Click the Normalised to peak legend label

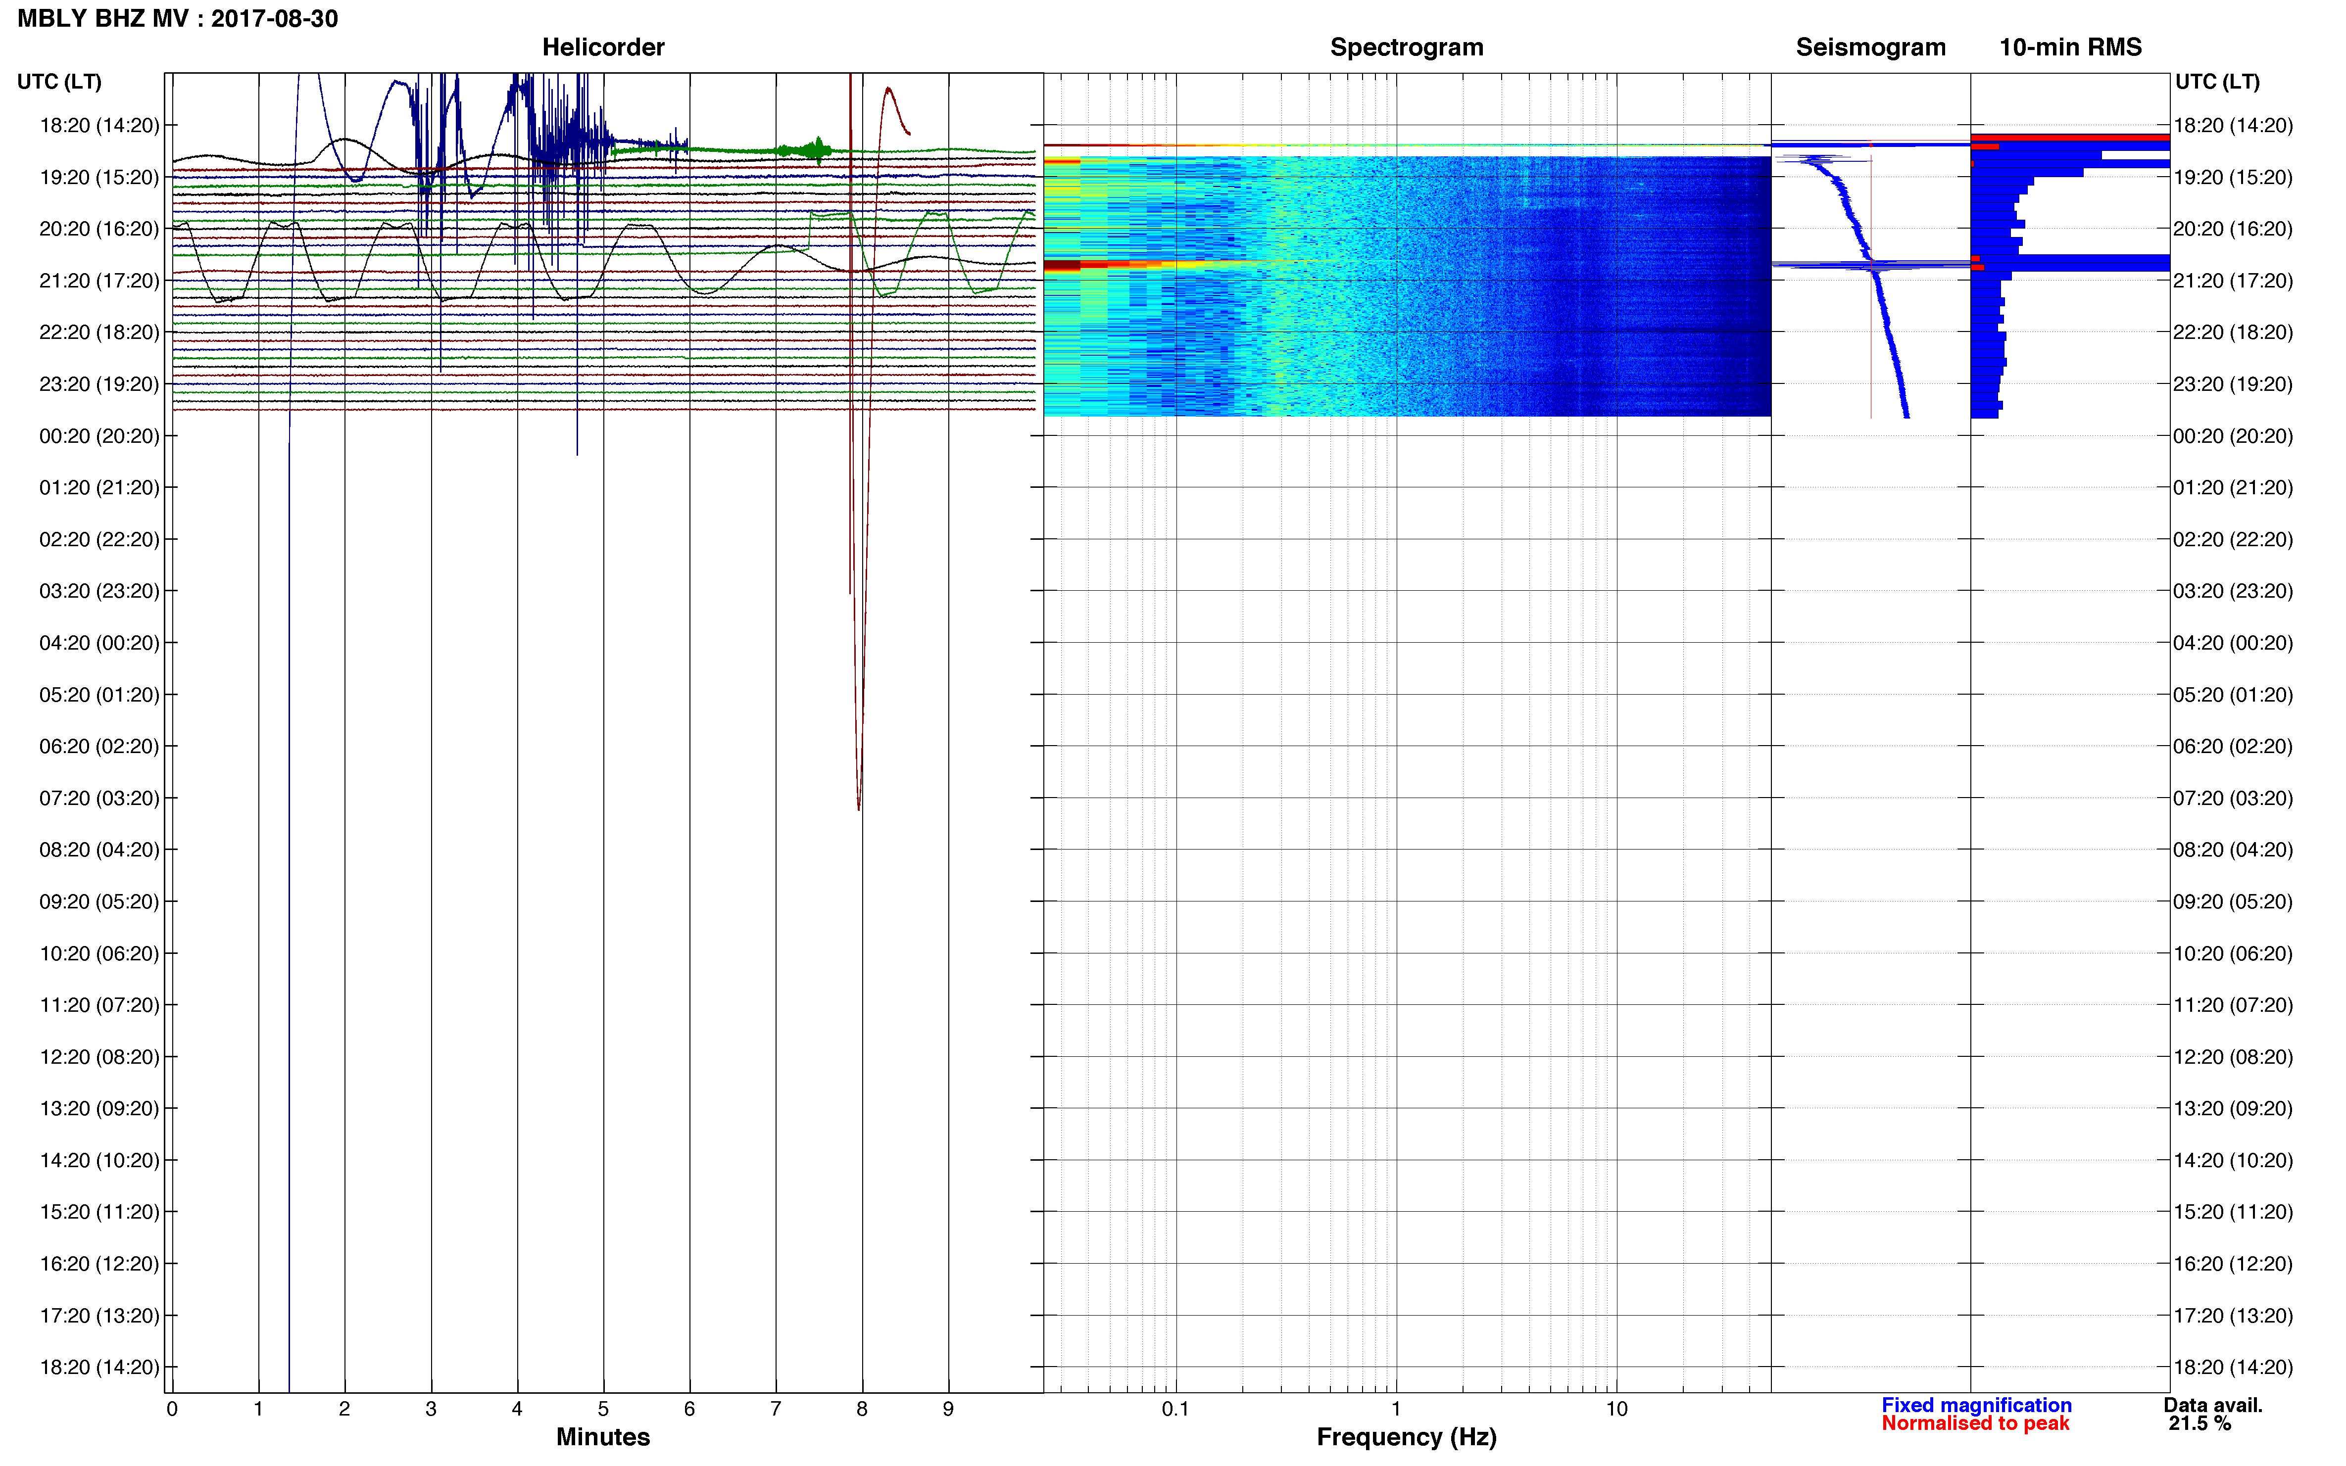click(x=1975, y=1423)
